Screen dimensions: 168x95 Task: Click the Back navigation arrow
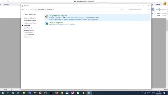[x=23, y=9]
